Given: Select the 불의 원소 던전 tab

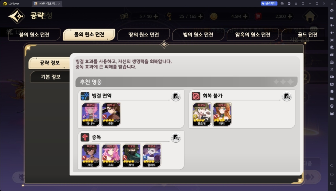Looking at the screenshot, I should [34, 35].
